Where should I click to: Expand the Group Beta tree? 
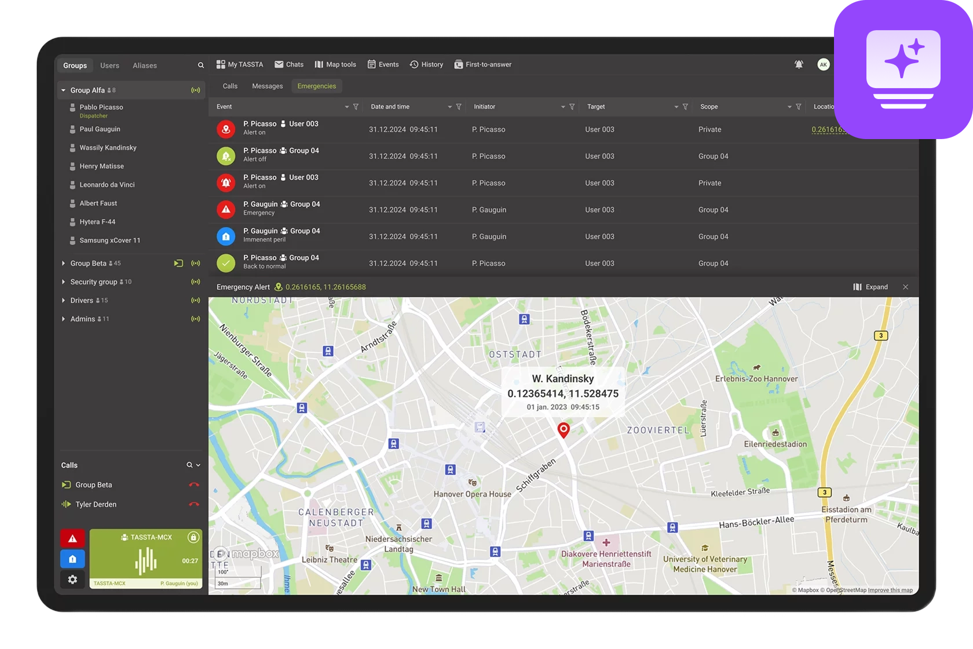tap(63, 263)
